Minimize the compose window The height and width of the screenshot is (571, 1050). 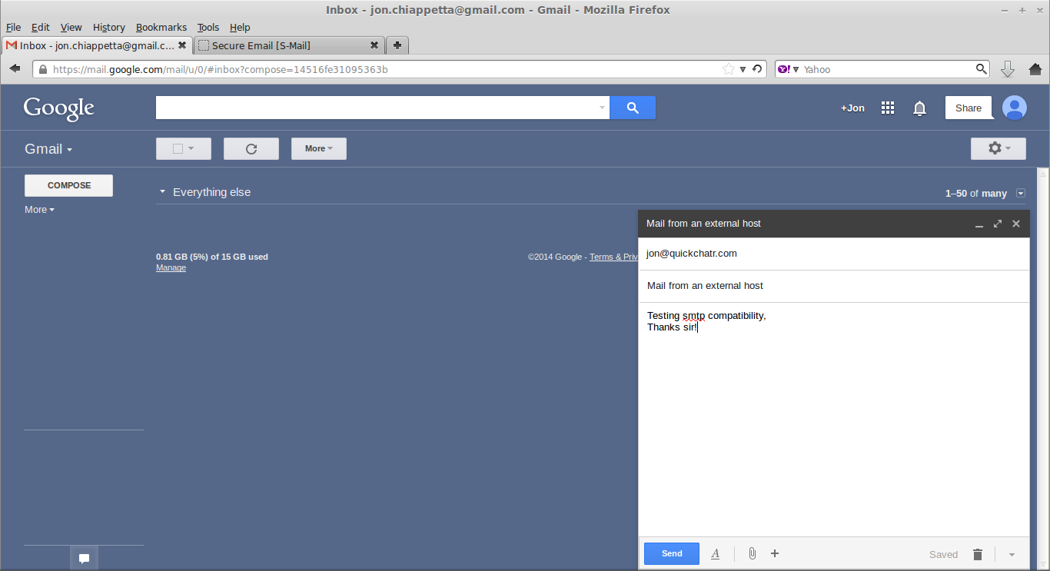pyautogui.click(x=979, y=224)
